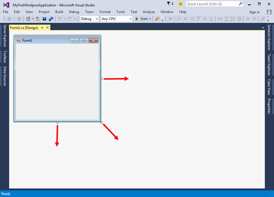Viewport: 274px width, 197px height.
Task: Click the user account avatar icon
Action: [269, 12]
